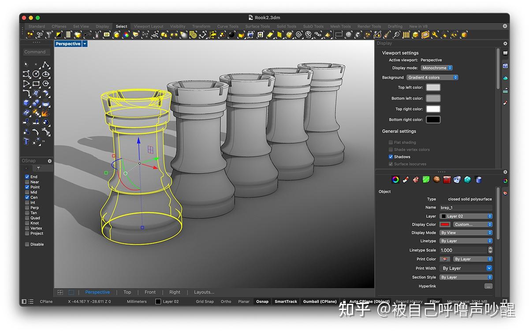Image resolution: width=529 pixels, height=332 pixels.
Task: Open the Display panel settings gear
Action: coord(505,43)
